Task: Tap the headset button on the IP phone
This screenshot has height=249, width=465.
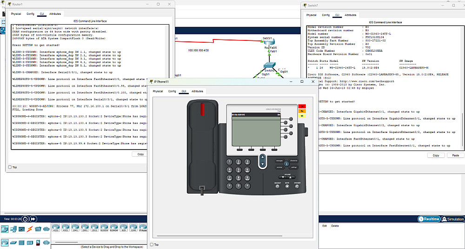Action: (277, 186)
